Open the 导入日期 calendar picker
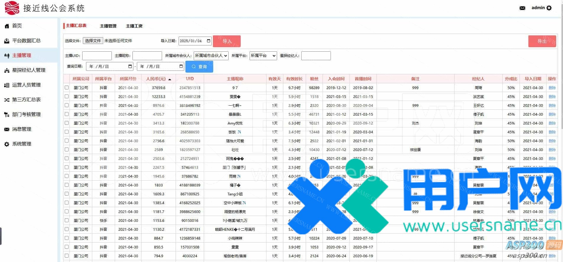563x262 pixels. click(x=208, y=41)
